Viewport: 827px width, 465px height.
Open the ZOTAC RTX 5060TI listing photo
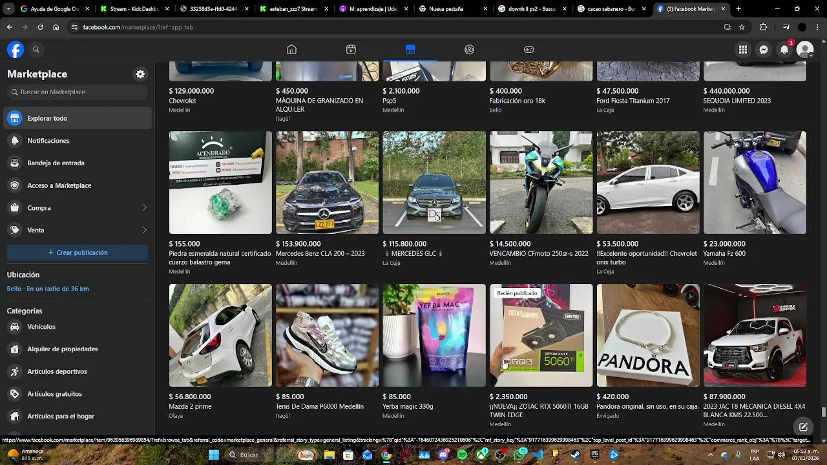click(541, 336)
